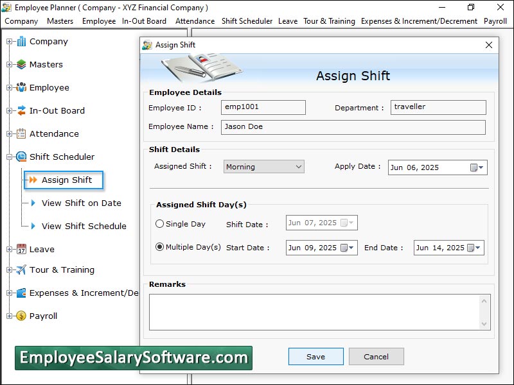Open the Expenses & Increment/Decrement menu
514x385 pixels.
(x=419, y=21)
